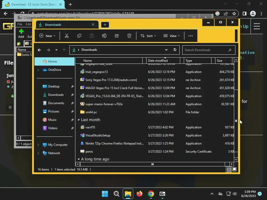Click the Copy icon in Explorer toolbar
The height and width of the screenshot is (200, 267).
[x=79, y=36]
